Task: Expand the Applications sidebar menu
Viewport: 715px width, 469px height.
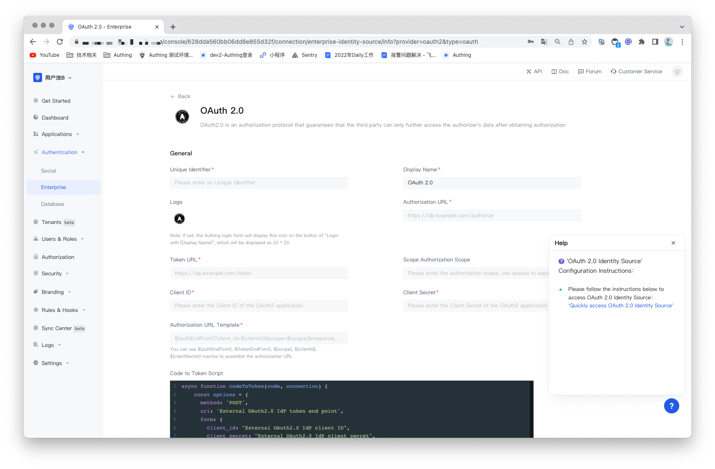Action: click(x=57, y=134)
